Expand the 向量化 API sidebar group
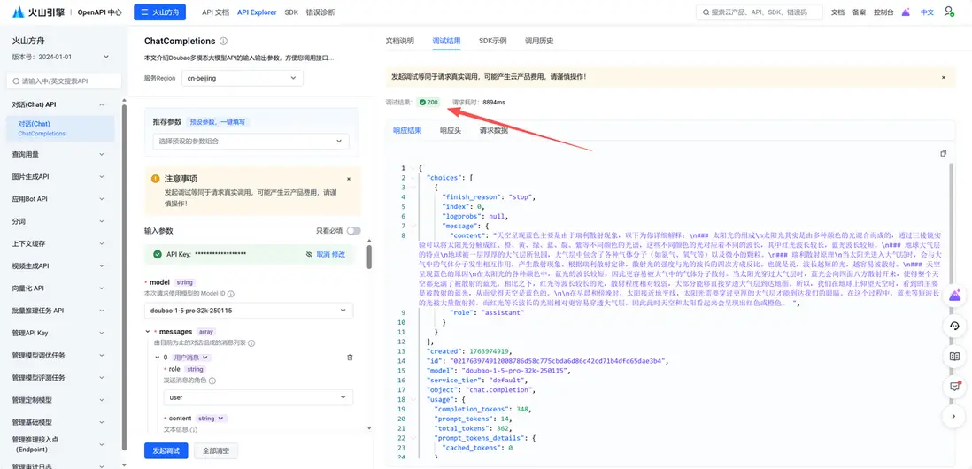 pyautogui.click(x=61, y=288)
